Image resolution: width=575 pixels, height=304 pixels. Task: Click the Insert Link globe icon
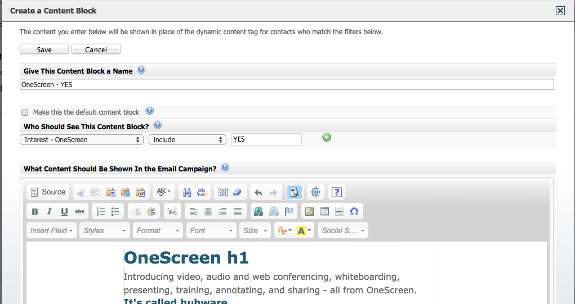click(x=258, y=211)
